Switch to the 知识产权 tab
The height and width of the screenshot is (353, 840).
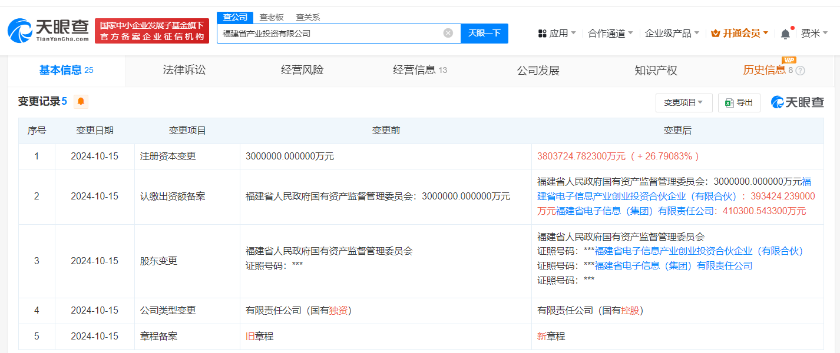coord(656,71)
